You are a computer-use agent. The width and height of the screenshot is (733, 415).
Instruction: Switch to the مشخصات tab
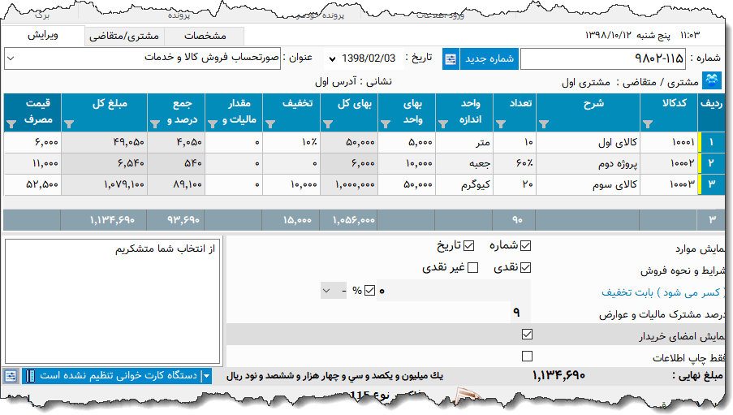[x=205, y=37]
